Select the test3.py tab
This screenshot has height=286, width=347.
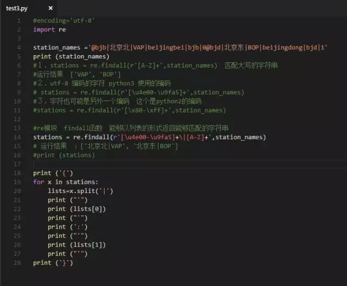[17, 9]
